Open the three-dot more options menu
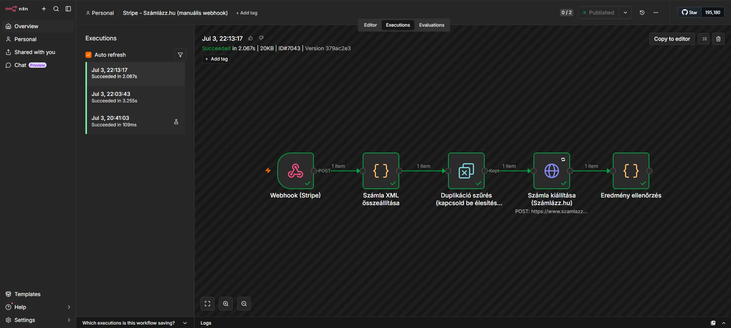 [x=656, y=13]
